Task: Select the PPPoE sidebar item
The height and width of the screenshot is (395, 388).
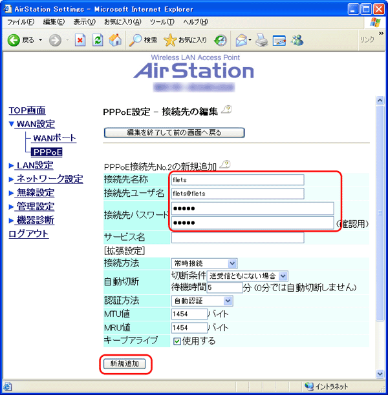Action: click(x=47, y=152)
